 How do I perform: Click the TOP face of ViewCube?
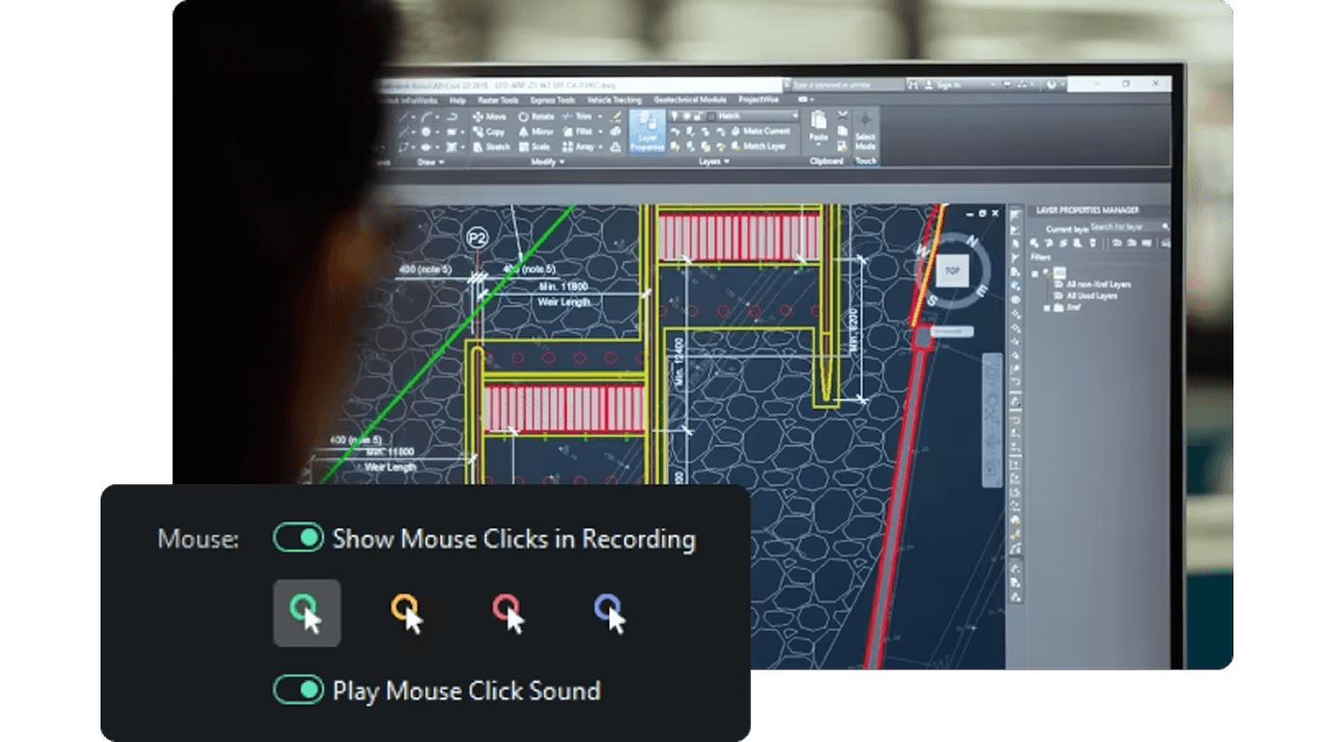coord(952,271)
